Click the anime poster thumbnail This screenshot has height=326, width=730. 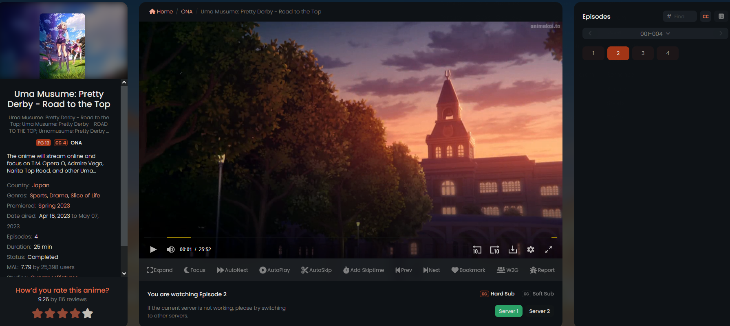(62, 46)
